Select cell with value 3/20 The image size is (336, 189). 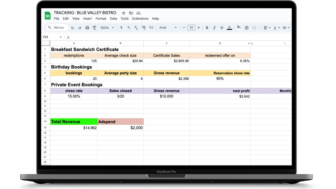(x=120, y=96)
